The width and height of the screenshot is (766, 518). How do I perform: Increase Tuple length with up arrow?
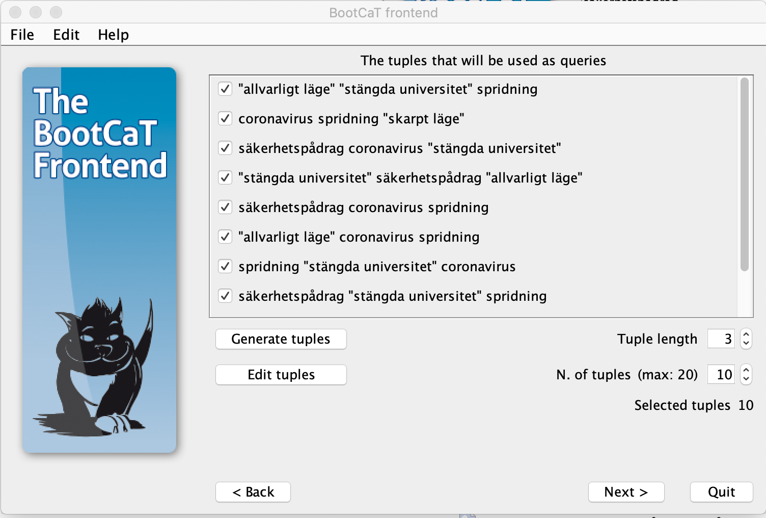[746, 334]
